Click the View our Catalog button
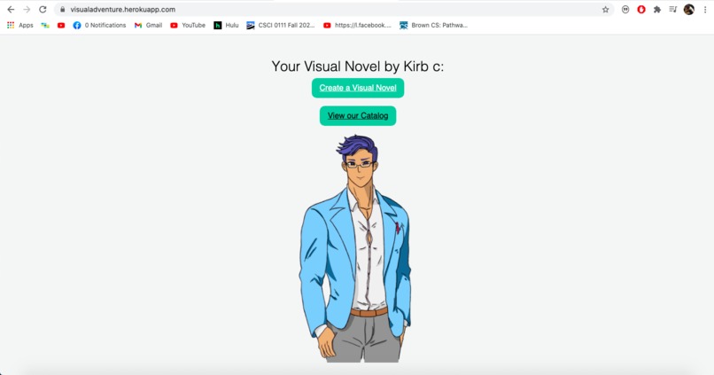 (x=358, y=116)
